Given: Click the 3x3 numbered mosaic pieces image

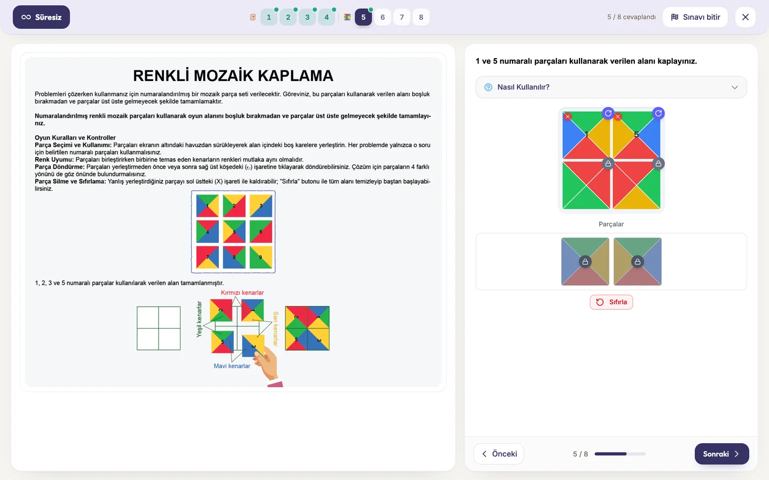Looking at the screenshot, I should point(233,232).
